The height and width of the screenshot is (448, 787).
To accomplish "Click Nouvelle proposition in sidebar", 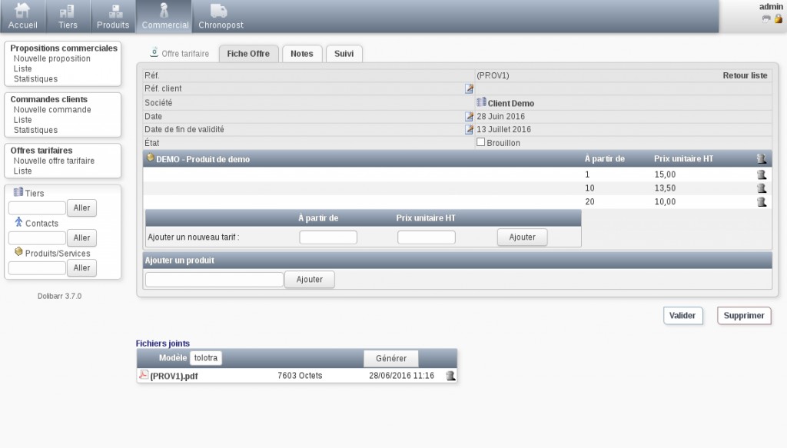I will [52, 58].
